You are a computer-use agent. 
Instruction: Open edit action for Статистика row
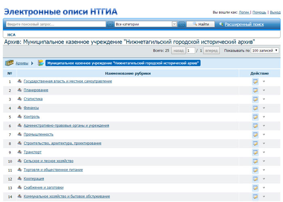tap(255, 99)
